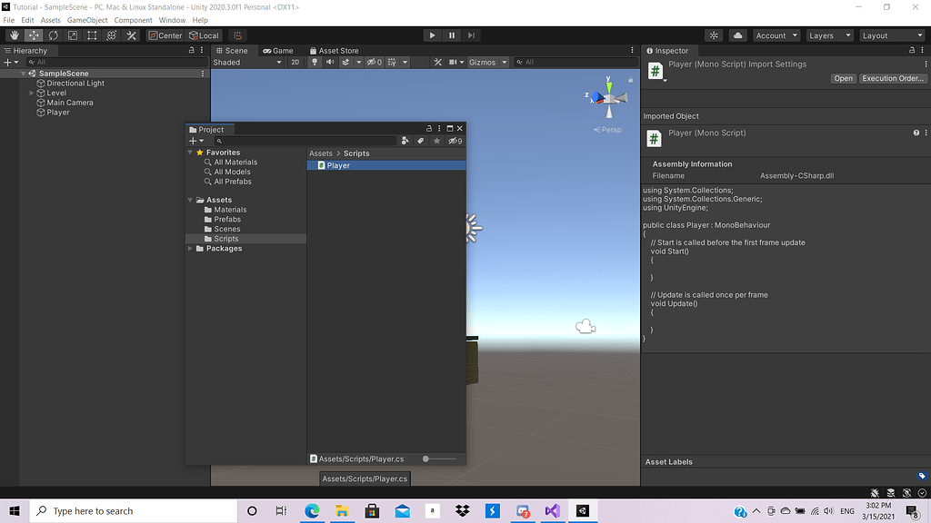The image size is (931, 523).
Task: Open the search by label icon in Project
Action: coord(419,141)
